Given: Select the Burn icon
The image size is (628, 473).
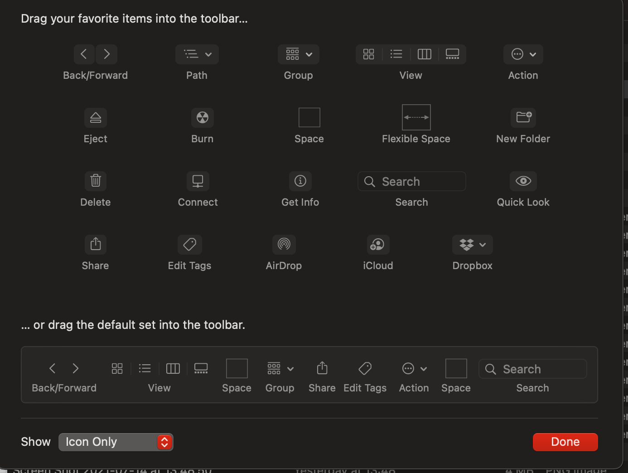Looking at the screenshot, I should 202,117.
